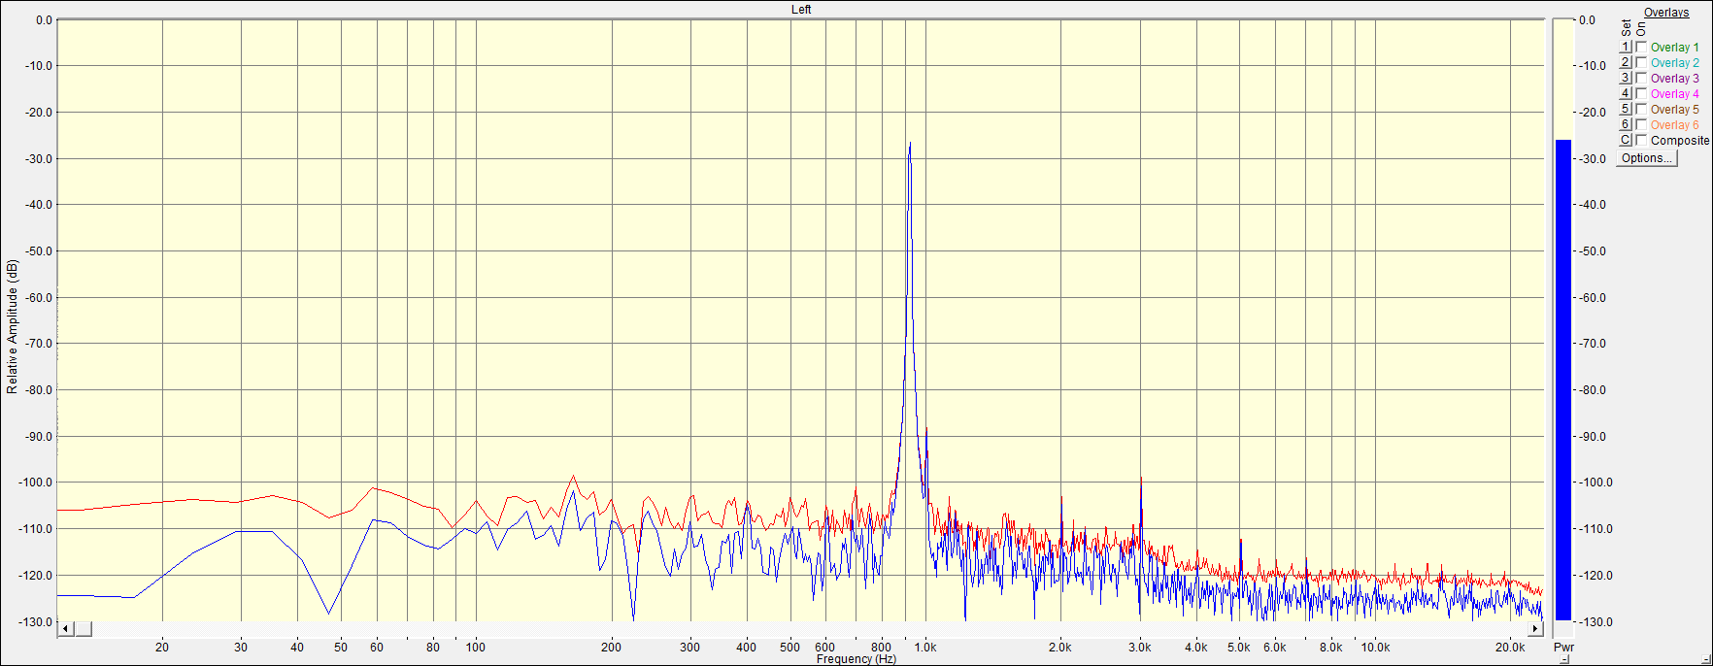1713x666 pixels.
Task: Click the C set button for Composite
Action: coord(1625,140)
